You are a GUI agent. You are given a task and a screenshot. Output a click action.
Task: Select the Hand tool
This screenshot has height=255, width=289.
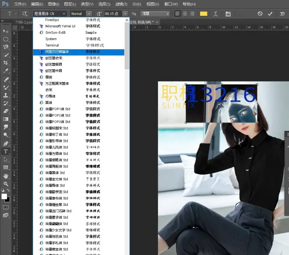pos(6,176)
